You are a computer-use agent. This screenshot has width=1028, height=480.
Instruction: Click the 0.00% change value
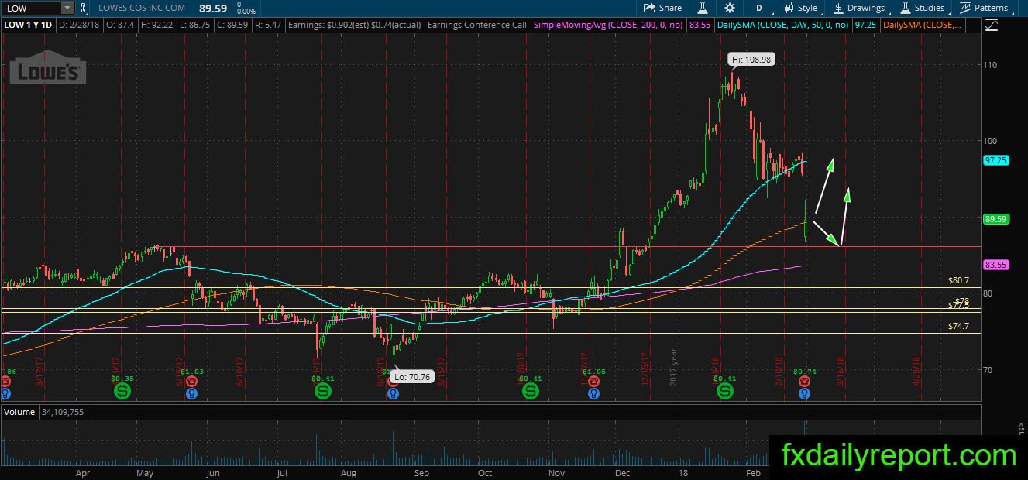click(x=246, y=12)
